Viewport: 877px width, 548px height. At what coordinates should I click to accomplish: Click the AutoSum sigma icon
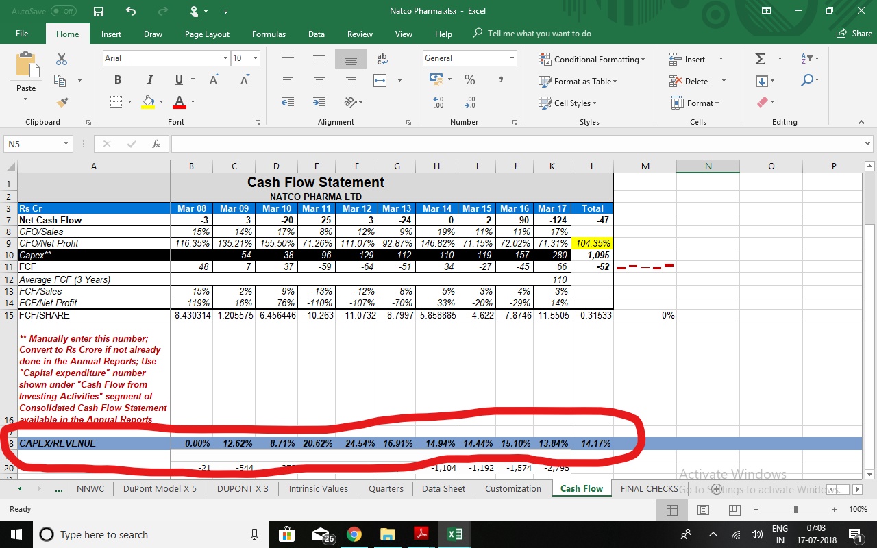coord(760,60)
